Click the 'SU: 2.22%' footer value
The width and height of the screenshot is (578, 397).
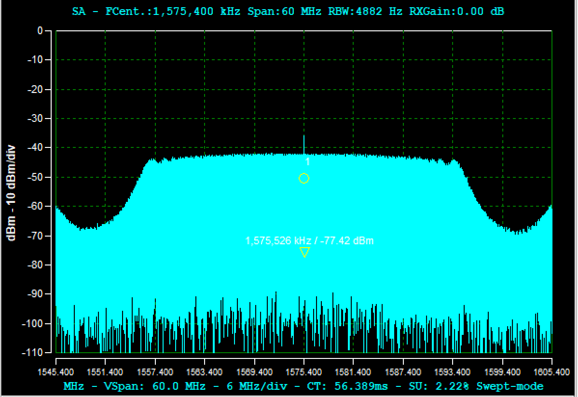click(x=439, y=386)
